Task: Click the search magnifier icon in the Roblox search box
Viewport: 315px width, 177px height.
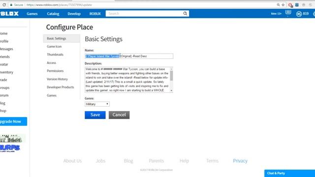Action: 185,13
